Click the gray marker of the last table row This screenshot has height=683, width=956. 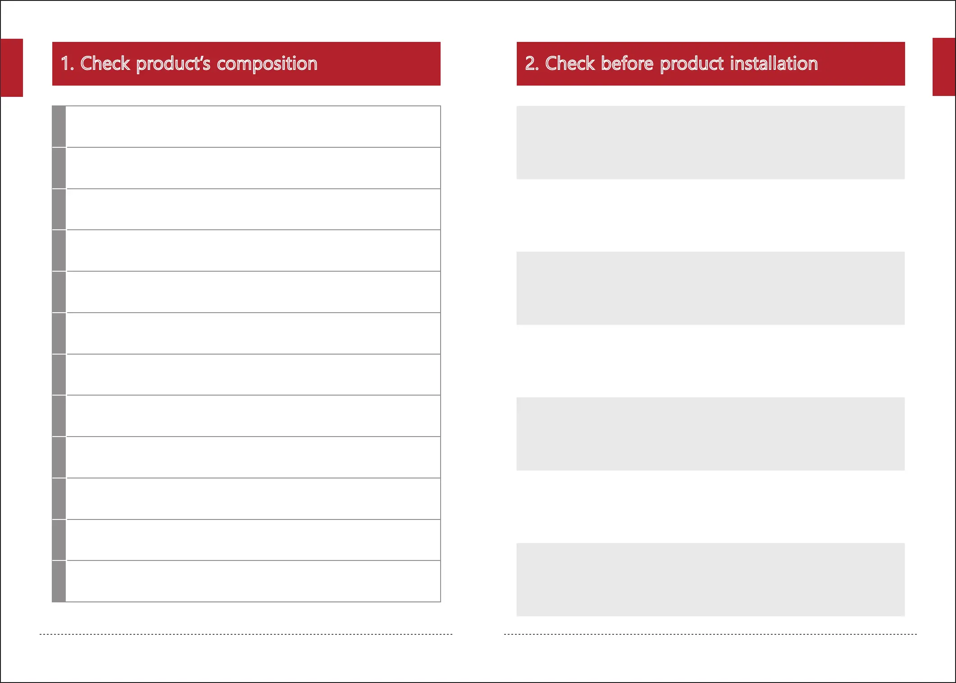[59, 581]
